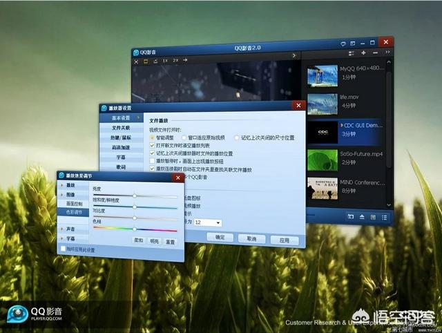Viewport: 442px width, 333px height.
Task: Click the open-folder icon in the bottom player bar
Action: [x=351, y=216]
